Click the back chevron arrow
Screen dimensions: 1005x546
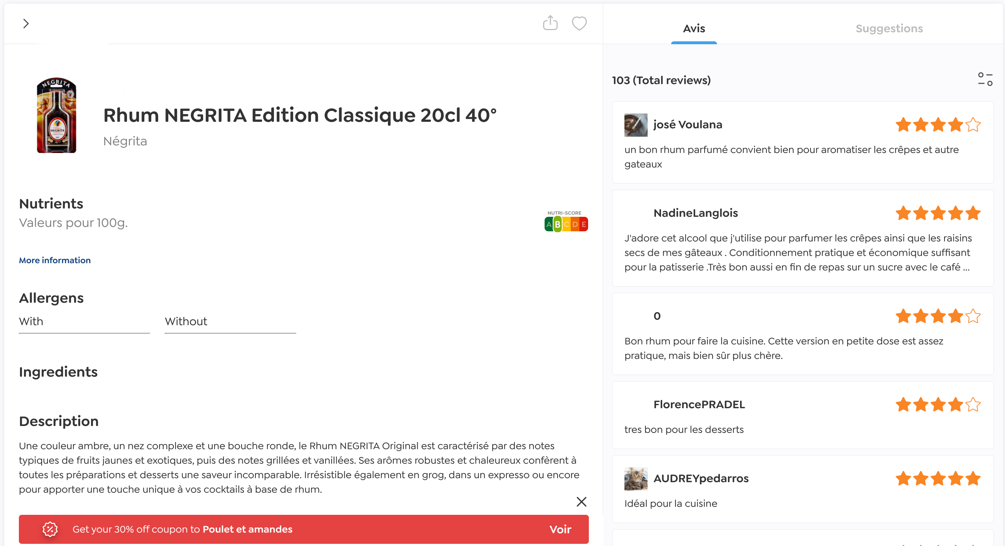26,24
